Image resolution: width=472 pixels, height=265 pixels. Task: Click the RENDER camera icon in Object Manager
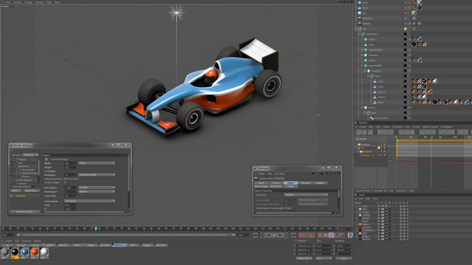[x=360, y=24]
